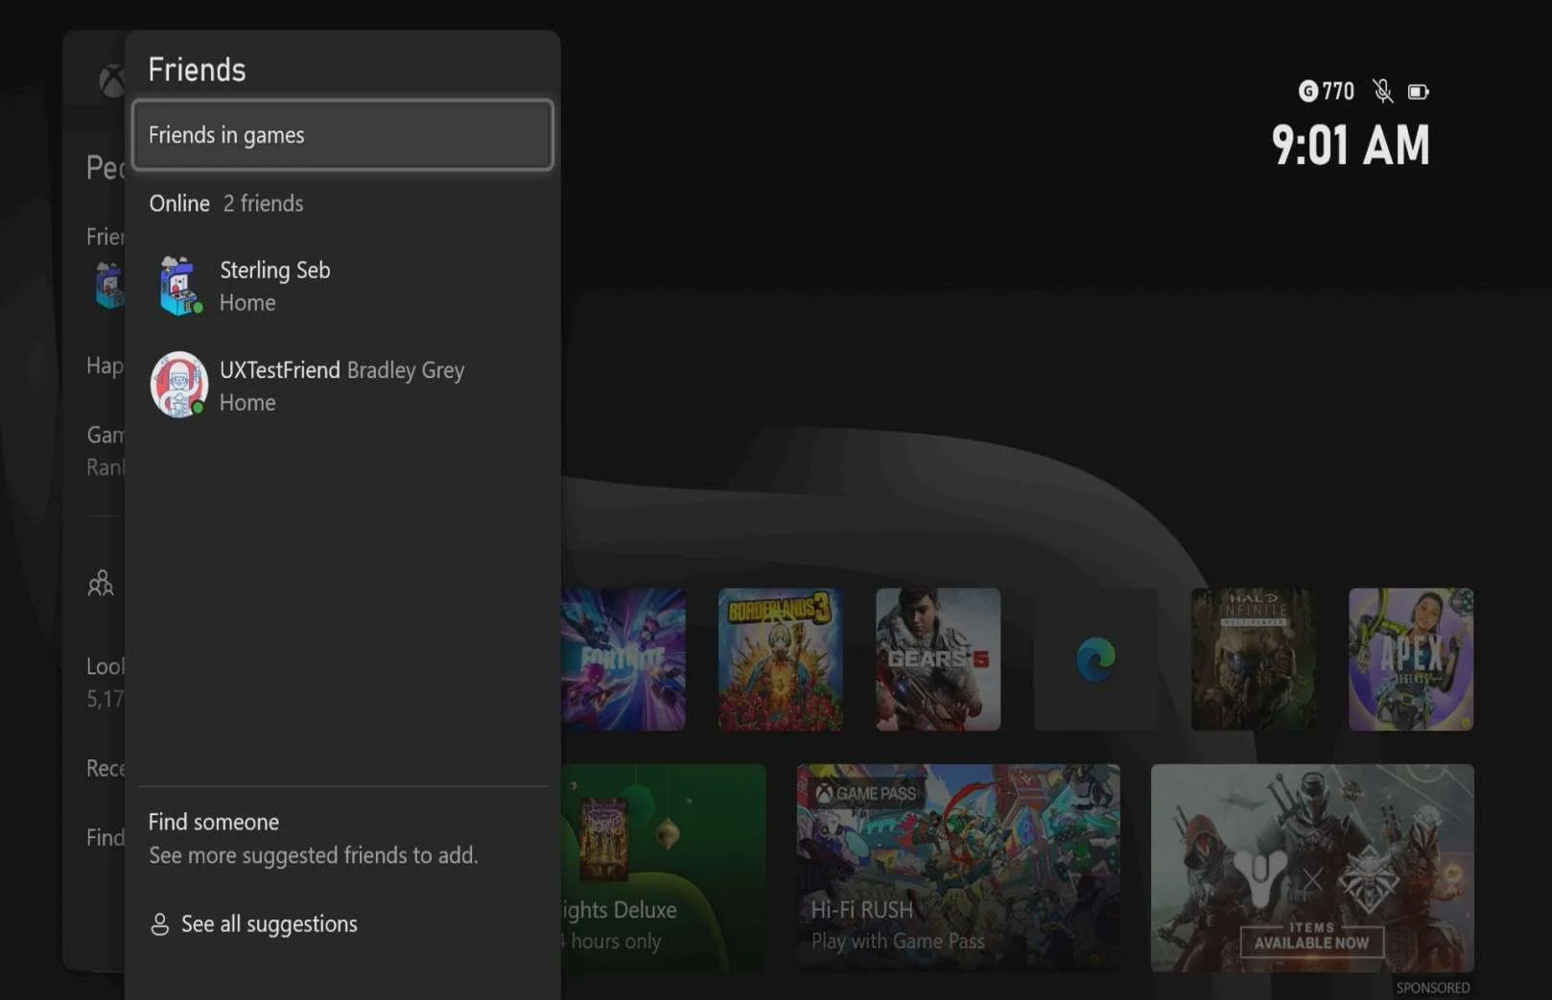
Task: Open Sterling Seb's friend entry
Action: pyautogui.click(x=342, y=286)
